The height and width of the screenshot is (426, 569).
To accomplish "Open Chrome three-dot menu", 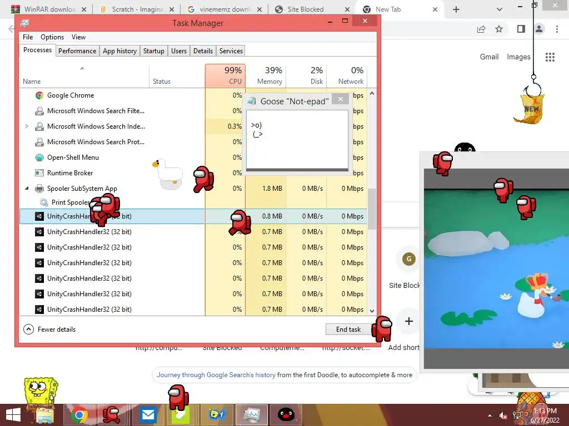I will pos(557,29).
